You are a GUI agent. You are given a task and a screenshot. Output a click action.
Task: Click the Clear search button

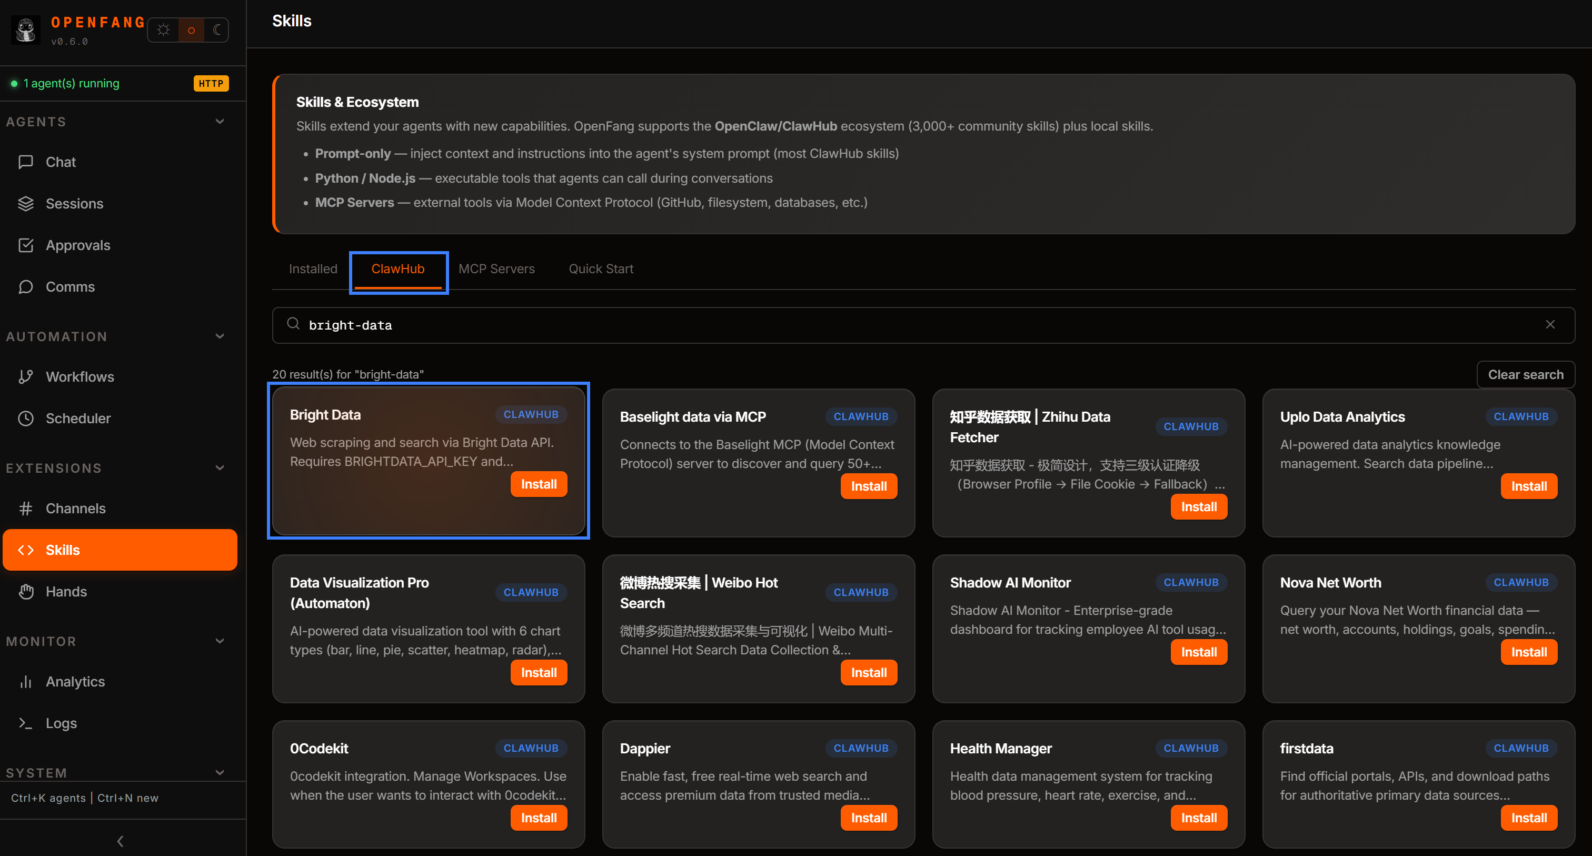(x=1525, y=374)
